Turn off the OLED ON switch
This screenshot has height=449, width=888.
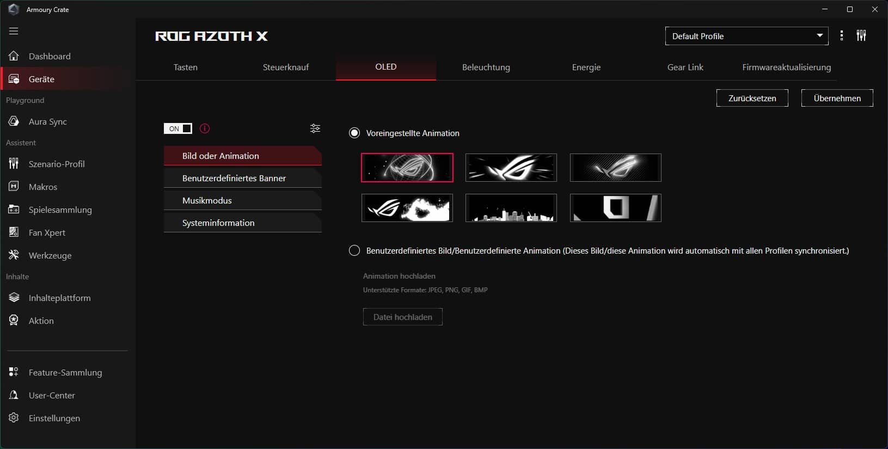(178, 128)
